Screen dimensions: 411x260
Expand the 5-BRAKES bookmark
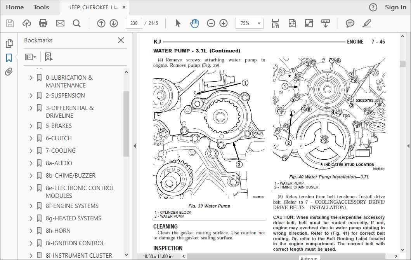31,126
